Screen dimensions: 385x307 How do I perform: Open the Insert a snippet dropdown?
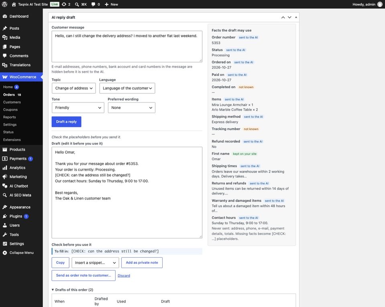tap(95, 263)
